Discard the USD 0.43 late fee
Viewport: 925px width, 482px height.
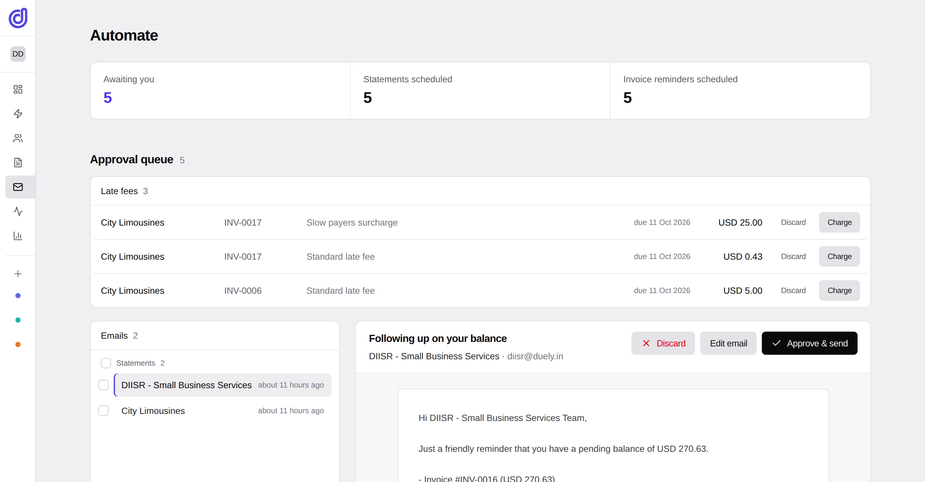pos(793,256)
